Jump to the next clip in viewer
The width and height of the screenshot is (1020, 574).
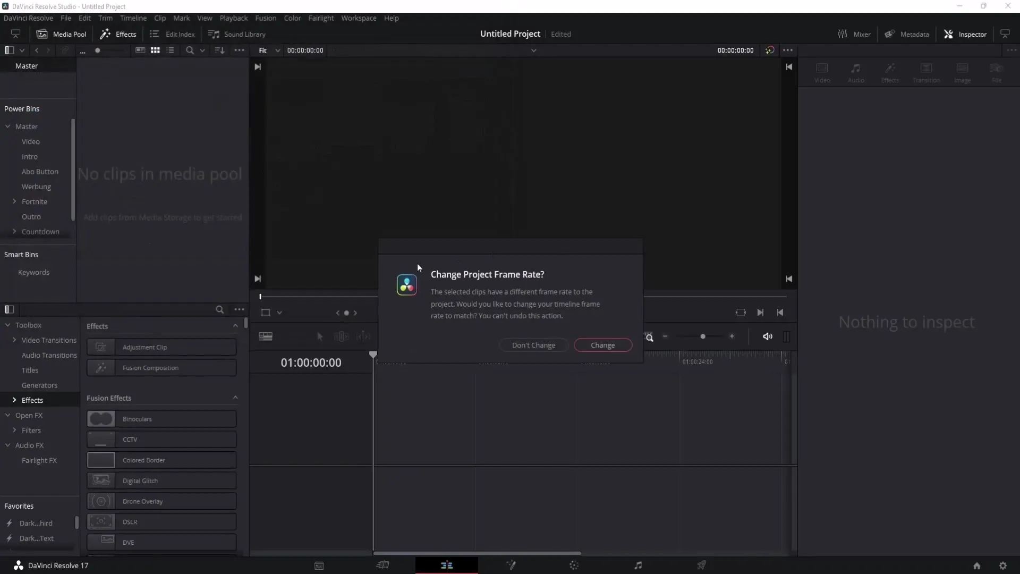coord(760,313)
